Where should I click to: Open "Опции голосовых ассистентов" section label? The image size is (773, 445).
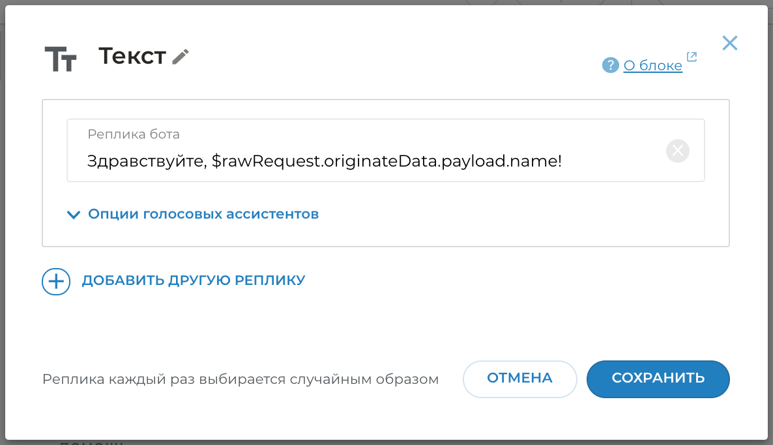click(x=203, y=214)
